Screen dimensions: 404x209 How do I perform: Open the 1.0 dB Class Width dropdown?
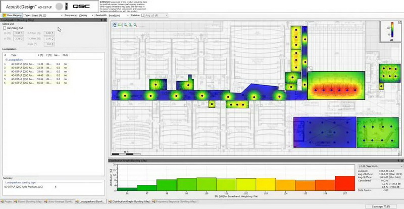pyautogui.click(x=380, y=166)
